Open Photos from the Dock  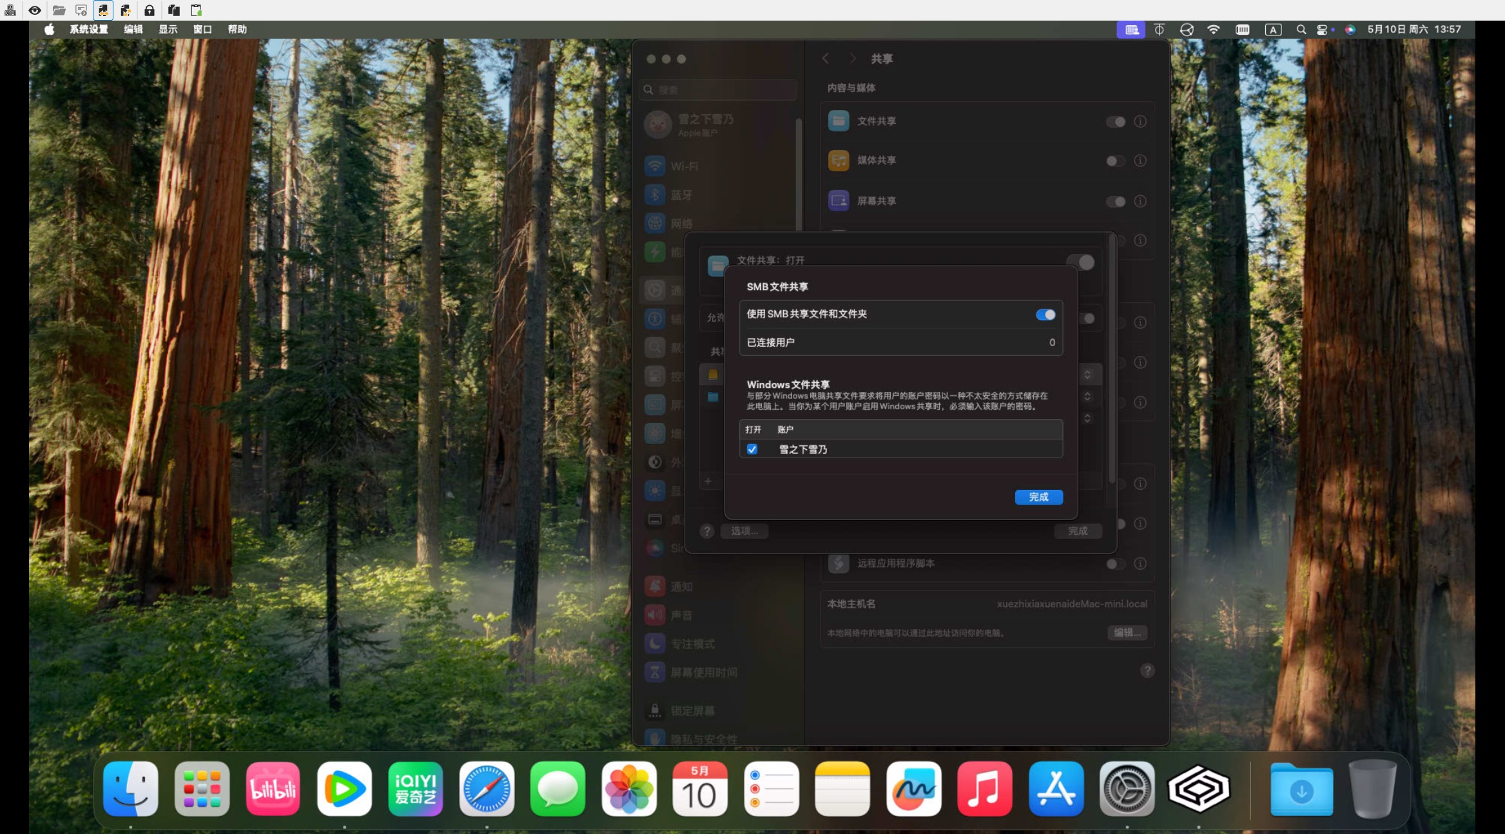(629, 789)
